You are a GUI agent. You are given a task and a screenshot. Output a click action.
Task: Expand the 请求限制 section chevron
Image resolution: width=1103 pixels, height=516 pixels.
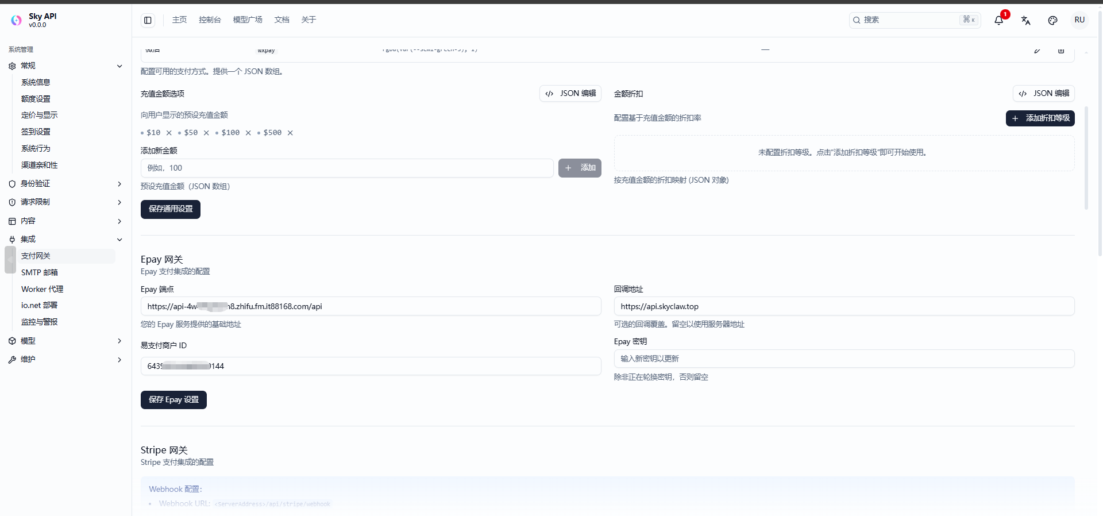119,202
